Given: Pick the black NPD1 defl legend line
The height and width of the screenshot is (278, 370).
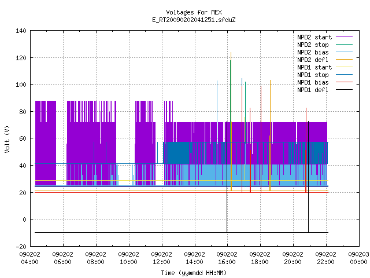Looking at the screenshot, I should 344,90.
